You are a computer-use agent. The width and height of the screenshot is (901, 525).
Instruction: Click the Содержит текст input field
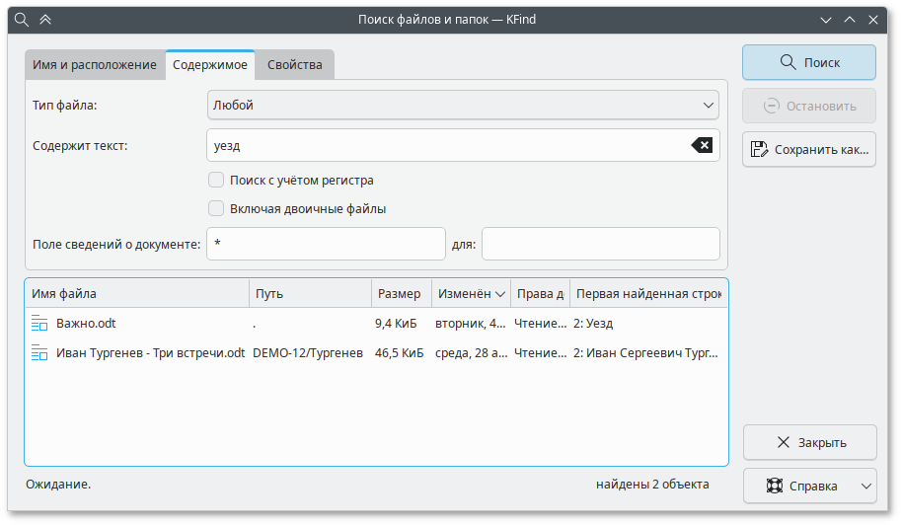(x=449, y=146)
